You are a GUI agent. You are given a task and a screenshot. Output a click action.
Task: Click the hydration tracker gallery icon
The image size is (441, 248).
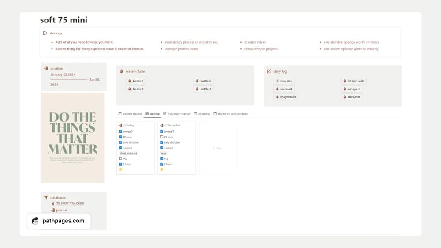click(x=164, y=114)
